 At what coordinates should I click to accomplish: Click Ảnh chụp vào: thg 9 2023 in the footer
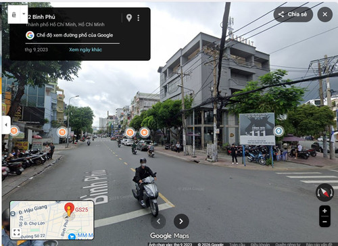click(x=170, y=244)
